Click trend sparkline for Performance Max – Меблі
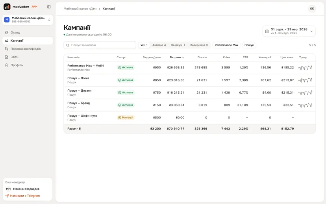Screen dimensions: 326x204 point(305,68)
